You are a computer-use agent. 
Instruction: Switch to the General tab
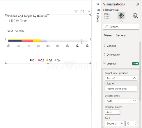point(121,35)
